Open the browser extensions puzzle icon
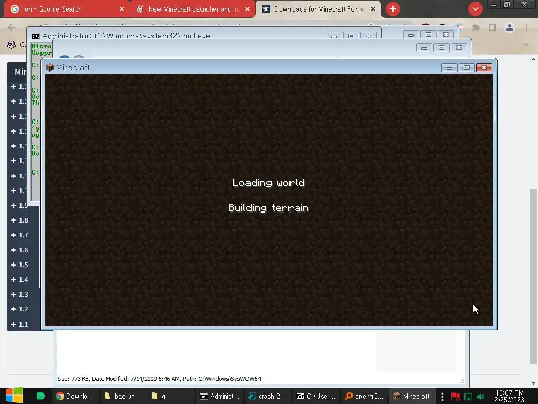538x404 pixels. coord(475,27)
